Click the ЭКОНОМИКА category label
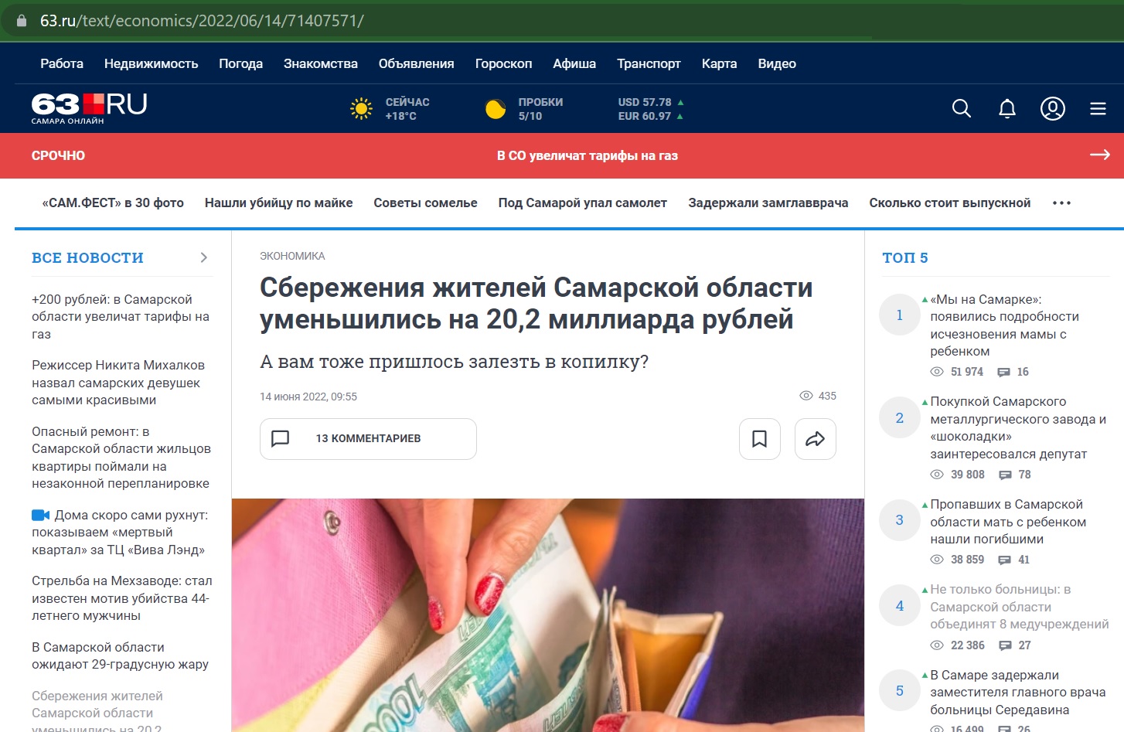The height and width of the screenshot is (732, 1124). click(292, 256)
